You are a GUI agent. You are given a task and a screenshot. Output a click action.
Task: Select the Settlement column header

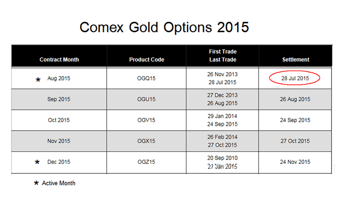click(x=295, y=60)
